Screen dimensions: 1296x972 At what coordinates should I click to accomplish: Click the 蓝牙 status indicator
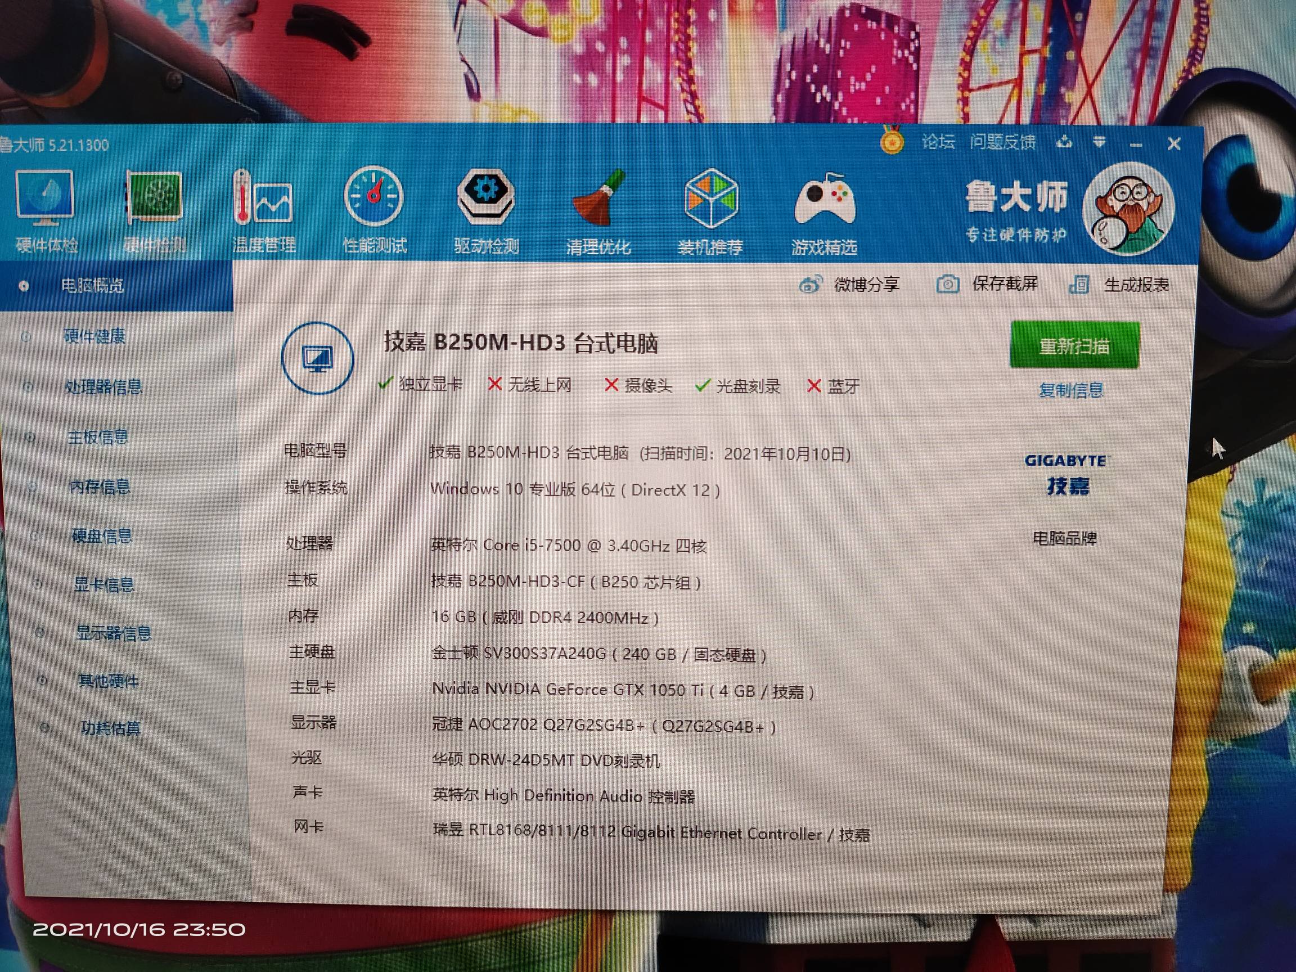tap(833, 386)
